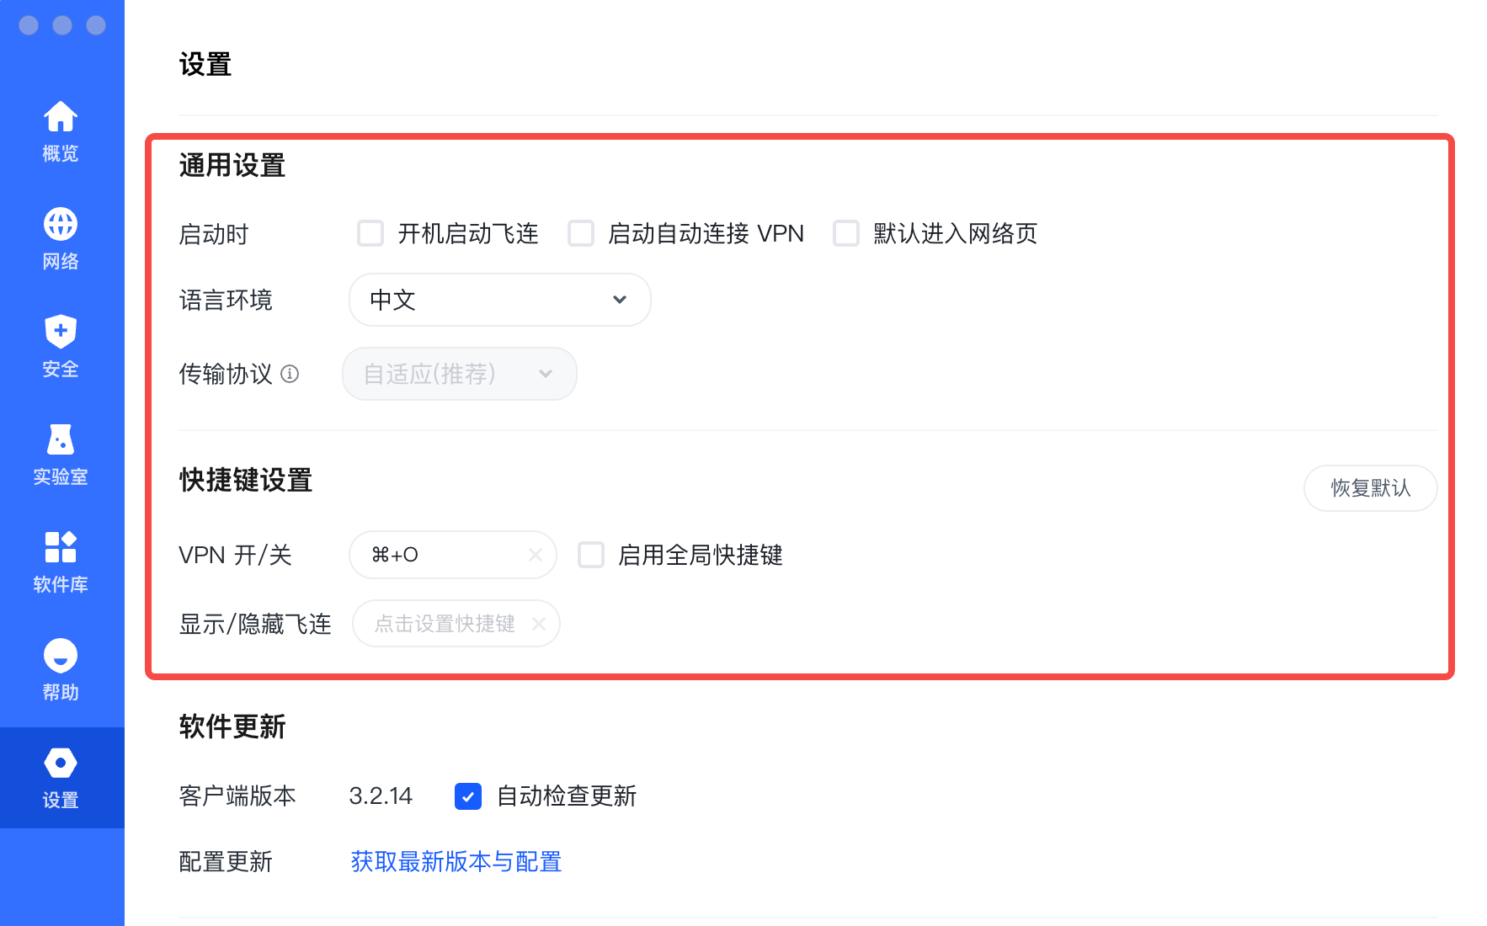Open the 传输协议 自适应(推荐) dropdown

[459, 374]
